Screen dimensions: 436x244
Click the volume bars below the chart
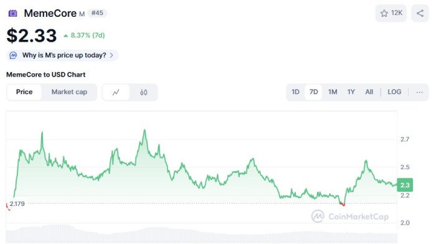click(201, 234)
